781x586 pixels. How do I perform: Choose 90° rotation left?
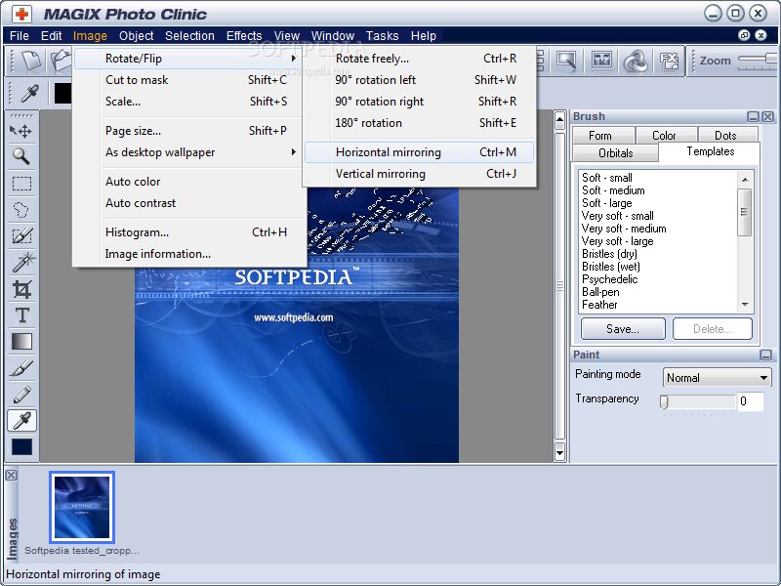419,80
